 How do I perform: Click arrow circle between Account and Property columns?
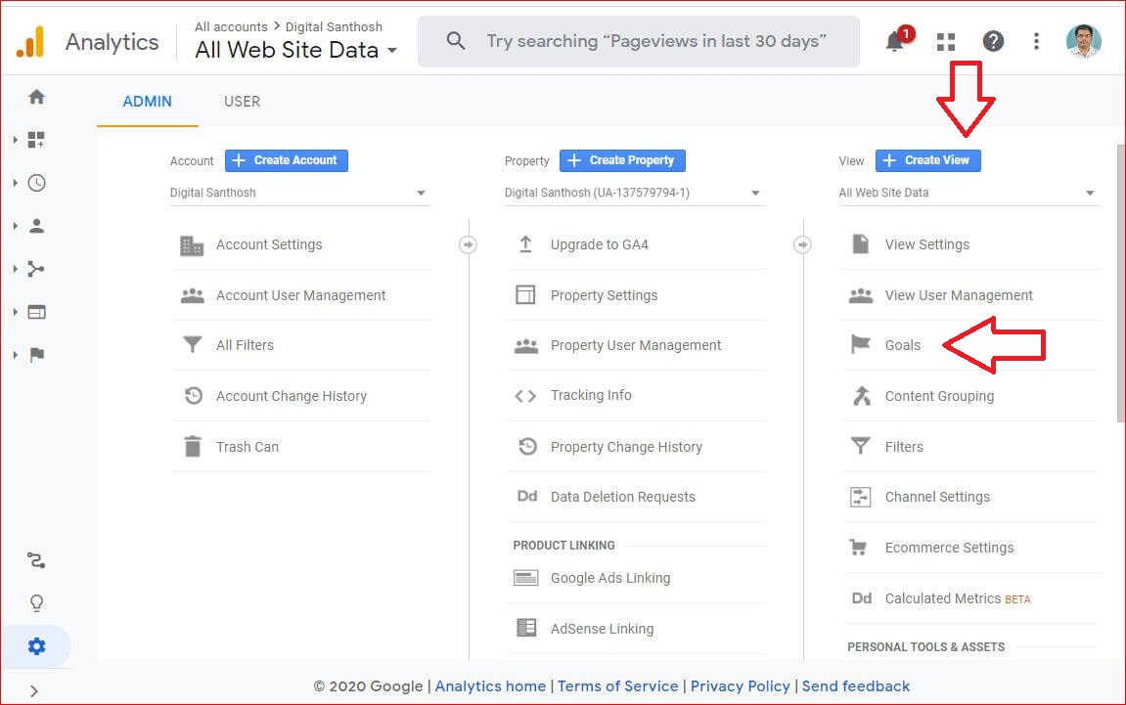coord(469,244)
